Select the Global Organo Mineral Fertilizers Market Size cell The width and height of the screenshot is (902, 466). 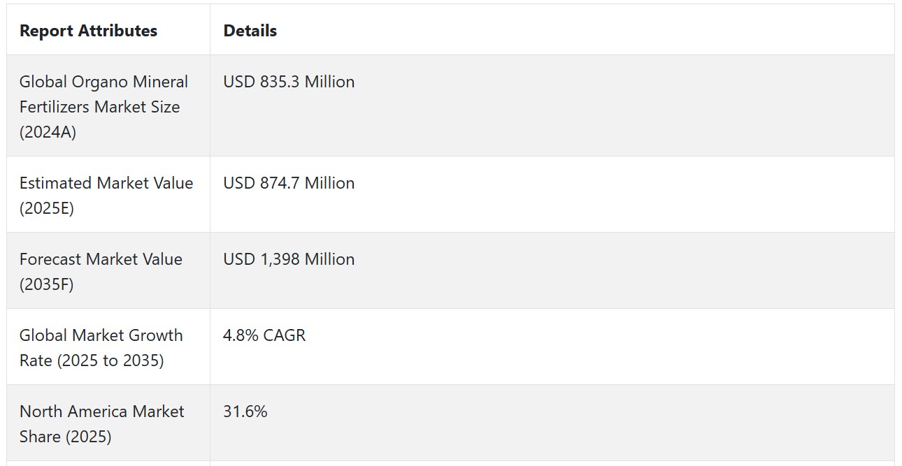(108, 106)
